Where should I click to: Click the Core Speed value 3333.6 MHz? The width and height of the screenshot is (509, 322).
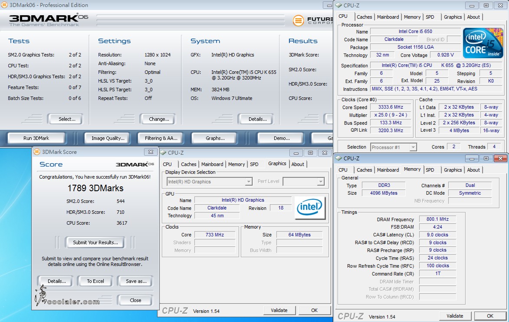[x=391, y=107]
